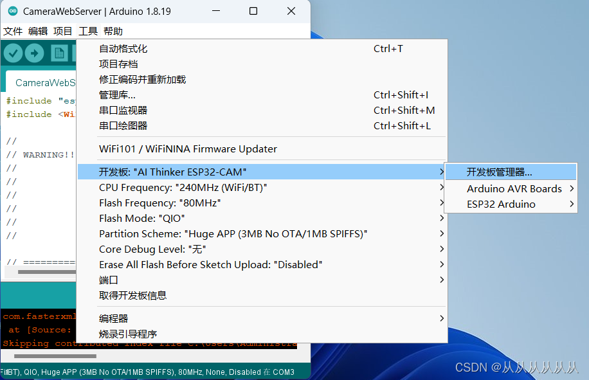The image size is (589, 380).
Task: Expand Flash Mode QIO submenu
Action: click(x=262, y=218)
